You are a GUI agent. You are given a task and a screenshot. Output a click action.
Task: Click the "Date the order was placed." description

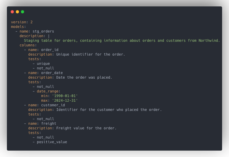click(x=84, y=77)
